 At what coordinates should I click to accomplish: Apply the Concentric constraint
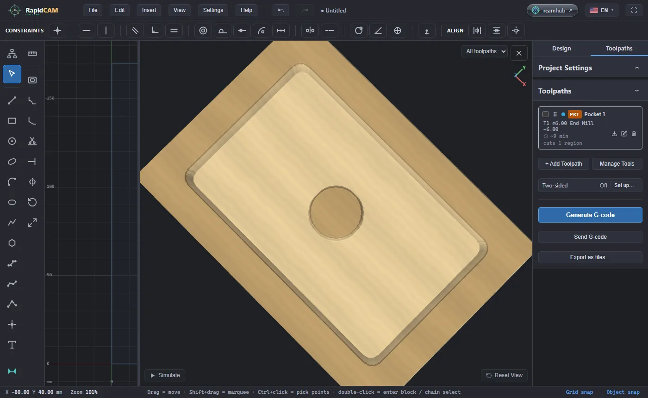click(203, 31)
